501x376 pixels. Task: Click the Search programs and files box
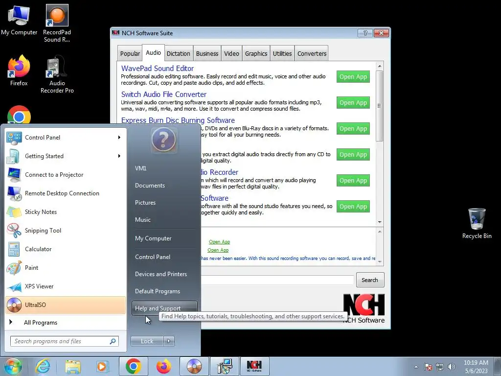pos(65,341)
